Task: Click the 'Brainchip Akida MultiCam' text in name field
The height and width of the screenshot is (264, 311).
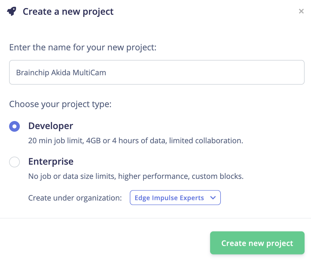Action: coord(61,73)
